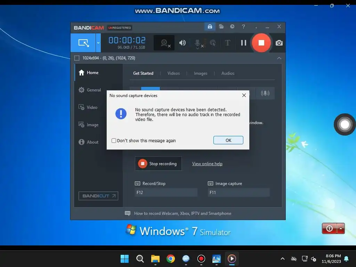Viewport: 356px width, 267px height.
Task: Toggle the webcam overlay icon
Action: pos(164,43)
